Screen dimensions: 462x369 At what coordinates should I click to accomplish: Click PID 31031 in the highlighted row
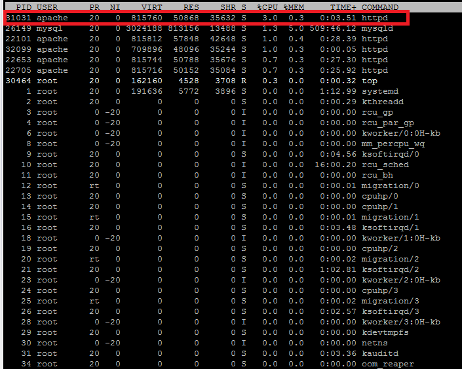click(18, 18)
